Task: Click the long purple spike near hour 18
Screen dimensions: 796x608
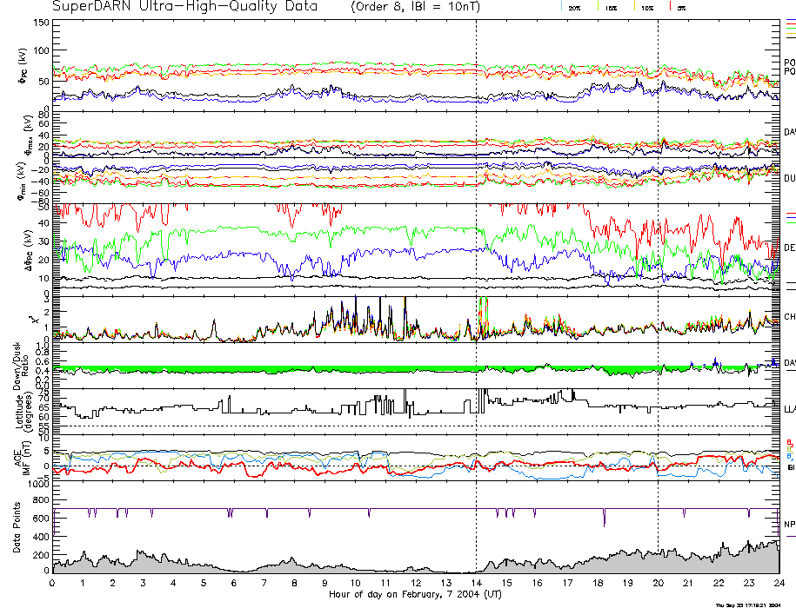Action: tap(604, 518)
